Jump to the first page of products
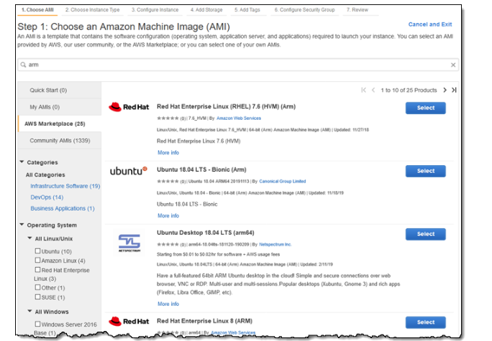This screenshot has height=341, width=492. (x=363, y=90)
